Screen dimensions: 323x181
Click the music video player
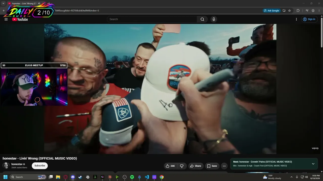(160, 89)
